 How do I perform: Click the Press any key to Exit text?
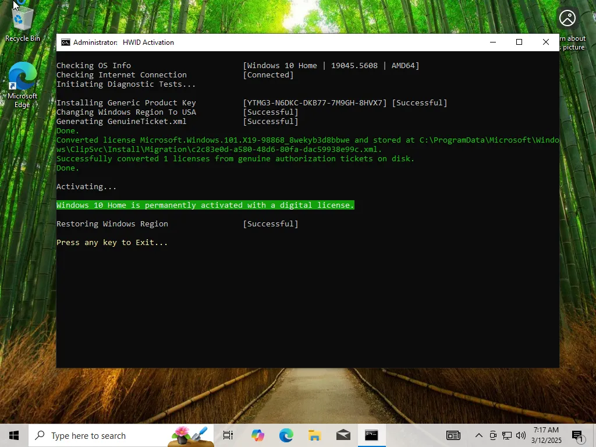click(112, 243)
